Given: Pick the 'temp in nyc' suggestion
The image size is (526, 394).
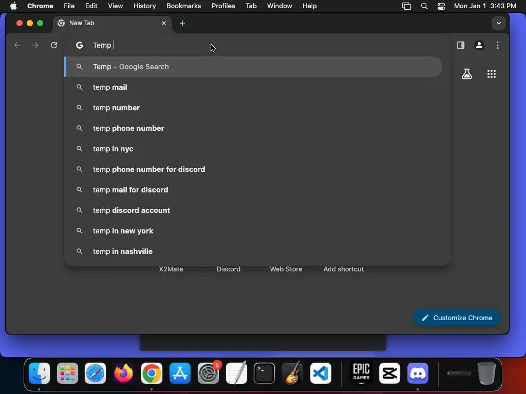Looking at the screenshot, I should 253,149.
